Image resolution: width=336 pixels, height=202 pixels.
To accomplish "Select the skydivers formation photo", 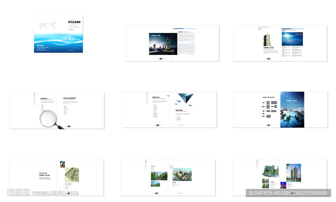I will (x=292, y=110).
